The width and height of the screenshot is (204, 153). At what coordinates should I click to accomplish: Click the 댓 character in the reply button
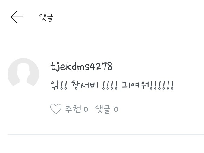(99, 109)
